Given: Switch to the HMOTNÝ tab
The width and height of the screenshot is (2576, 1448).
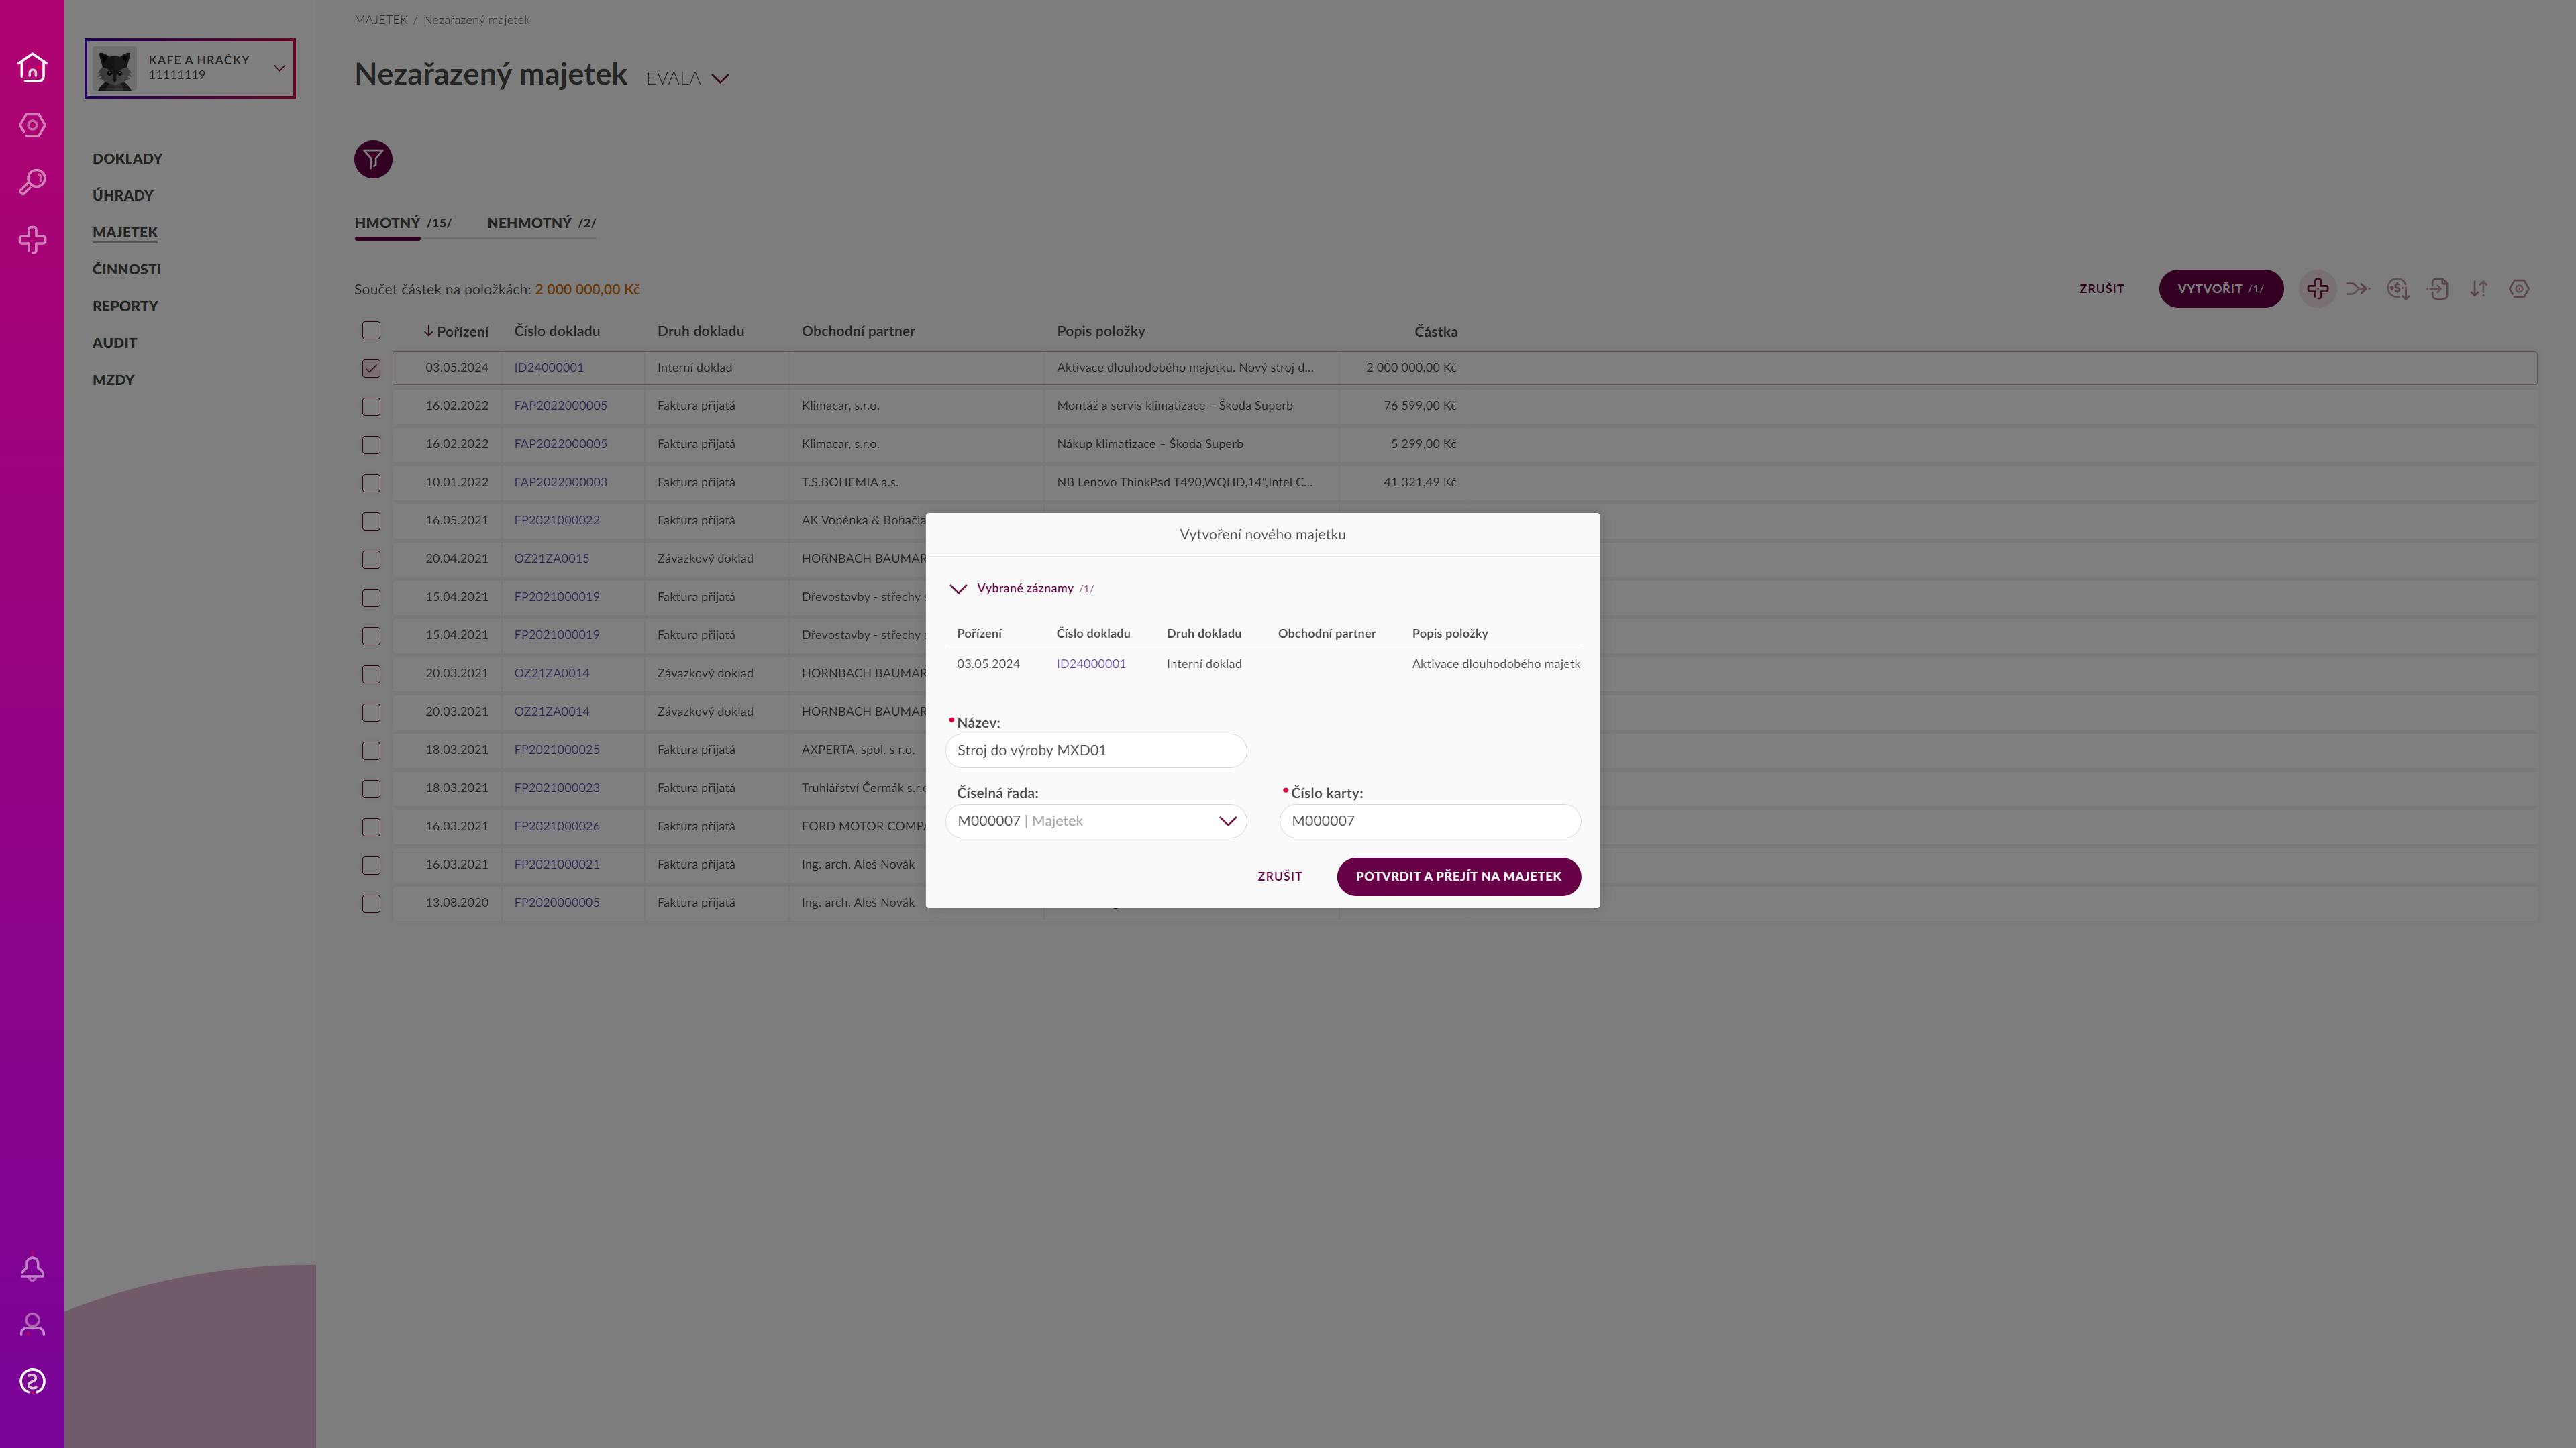Looking at the screenshot, I should pos(403,223).
